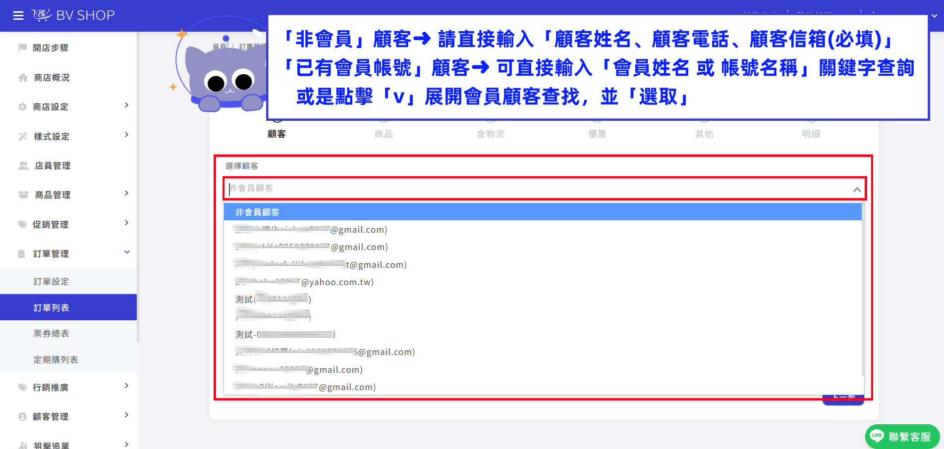
Task: Click the people icon beside 店員管理
Action: coord(23,165)
